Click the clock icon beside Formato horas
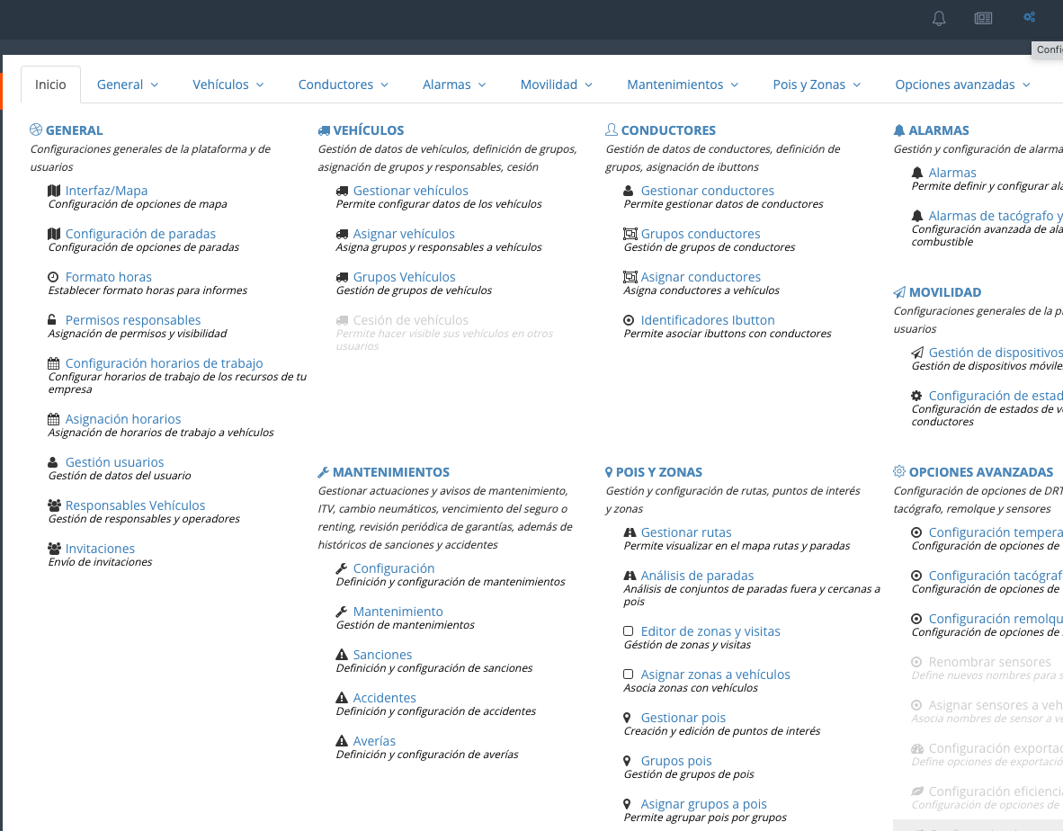Screen dimensions: 1063x831 coord(54,277)
